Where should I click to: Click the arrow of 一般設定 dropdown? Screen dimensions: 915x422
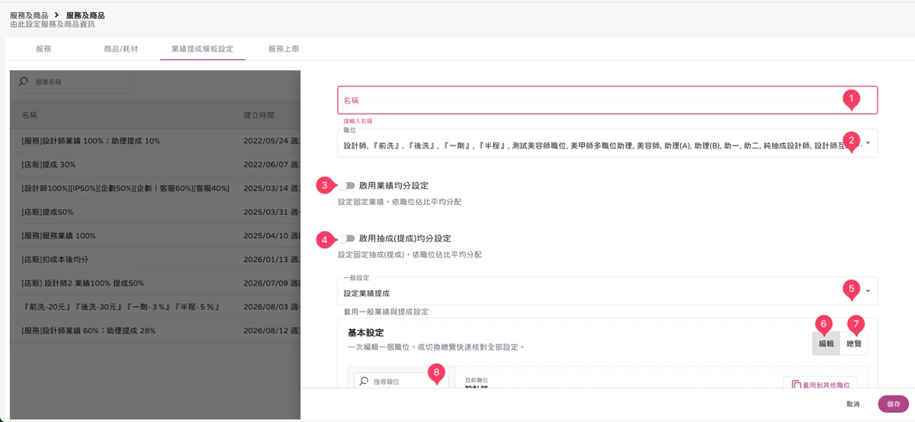[868, 292]
